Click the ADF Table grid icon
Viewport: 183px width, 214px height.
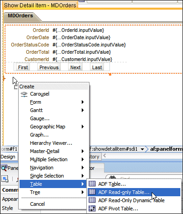[92, 184]
